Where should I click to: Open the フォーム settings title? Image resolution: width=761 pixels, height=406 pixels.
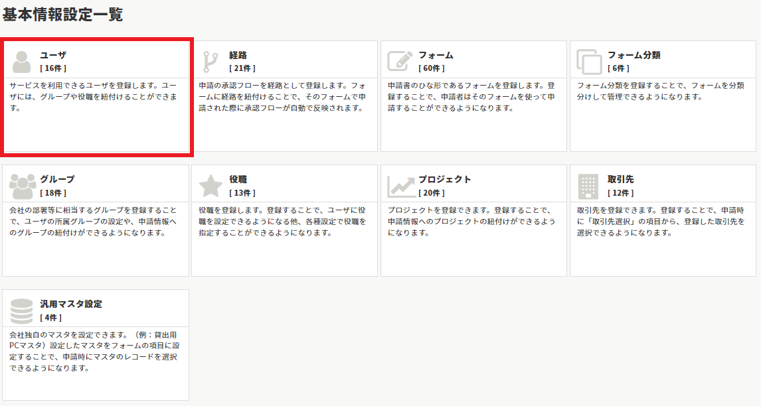pos(436,55)
